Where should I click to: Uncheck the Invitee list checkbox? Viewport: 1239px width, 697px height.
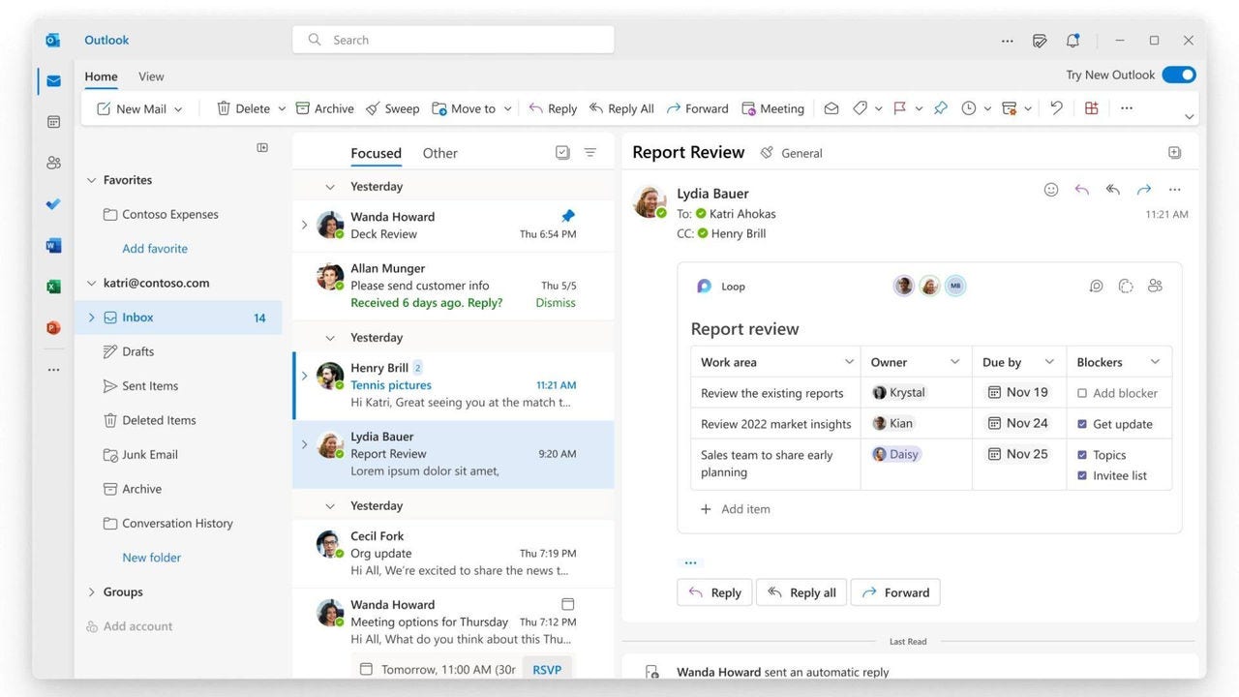[x=1082, y=475]
